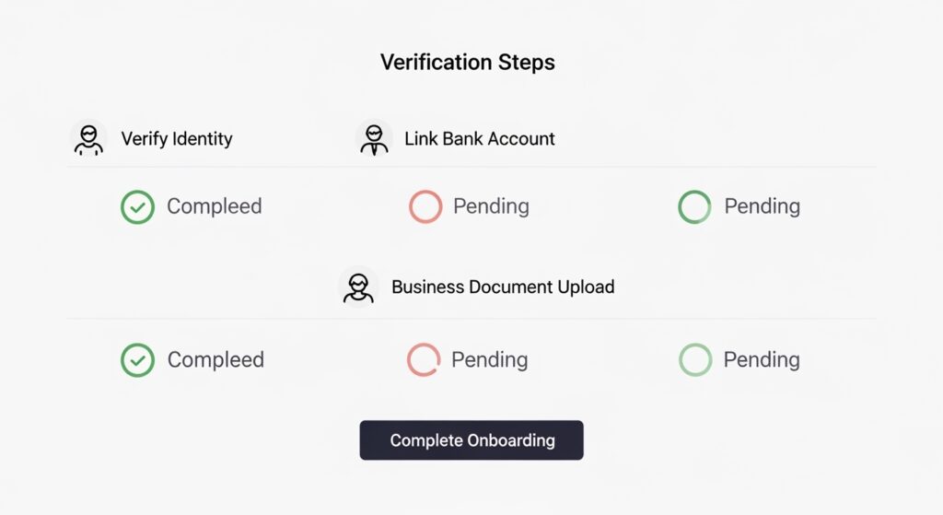
Task: Click the light green pending circle, second row
Action: click(x=695, y=360)
